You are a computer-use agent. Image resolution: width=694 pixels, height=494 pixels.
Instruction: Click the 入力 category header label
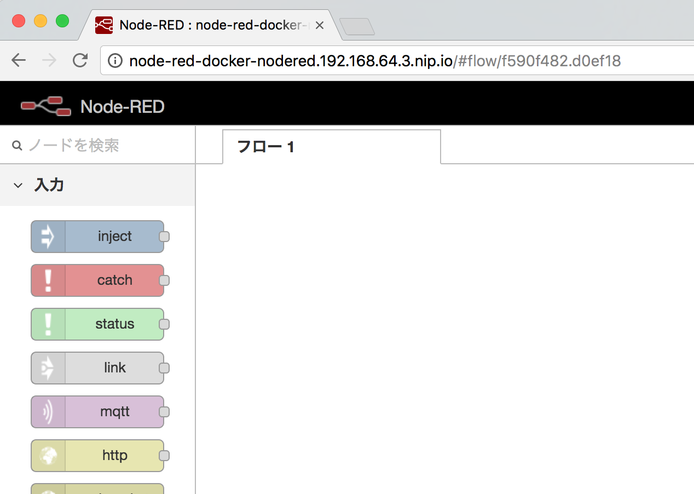click(x=49, y=185)
